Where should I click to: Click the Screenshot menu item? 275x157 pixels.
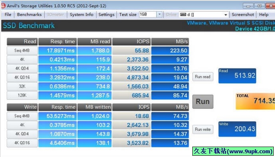pos(243,15)
